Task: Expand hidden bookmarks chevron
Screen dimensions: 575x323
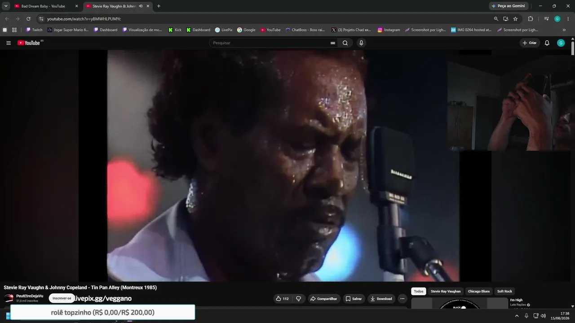Action: (x=564, y=30)
